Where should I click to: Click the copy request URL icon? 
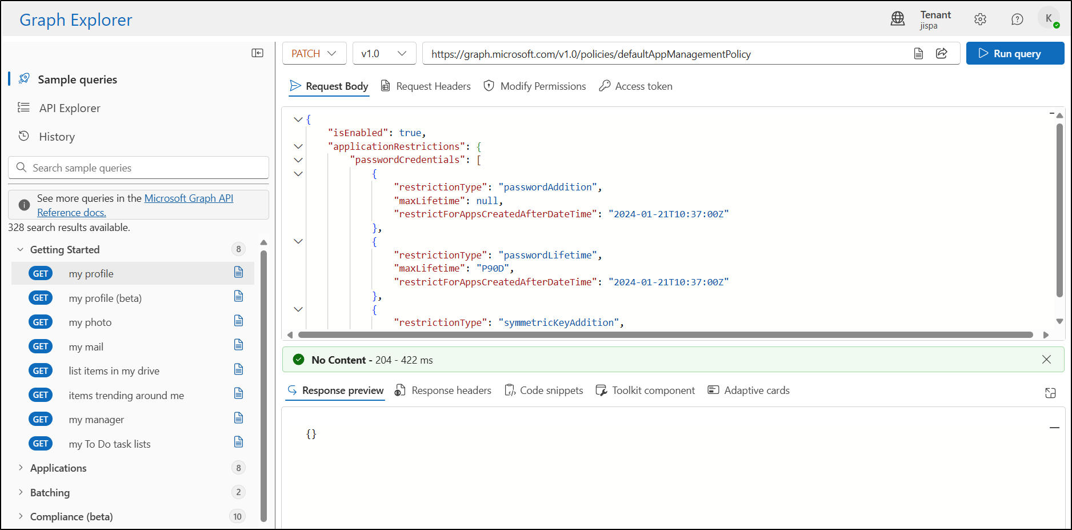point(918,53)
